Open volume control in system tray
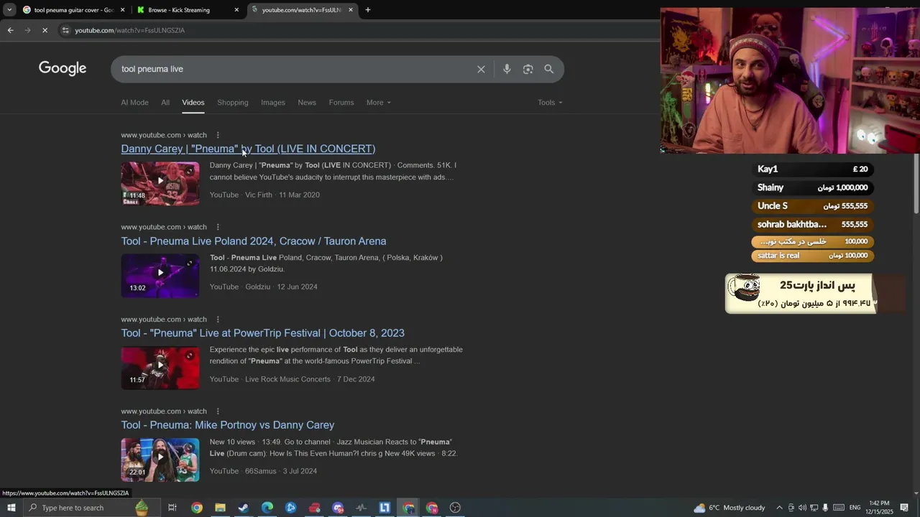This screenshot has width=920, height=517. point(802,508)
